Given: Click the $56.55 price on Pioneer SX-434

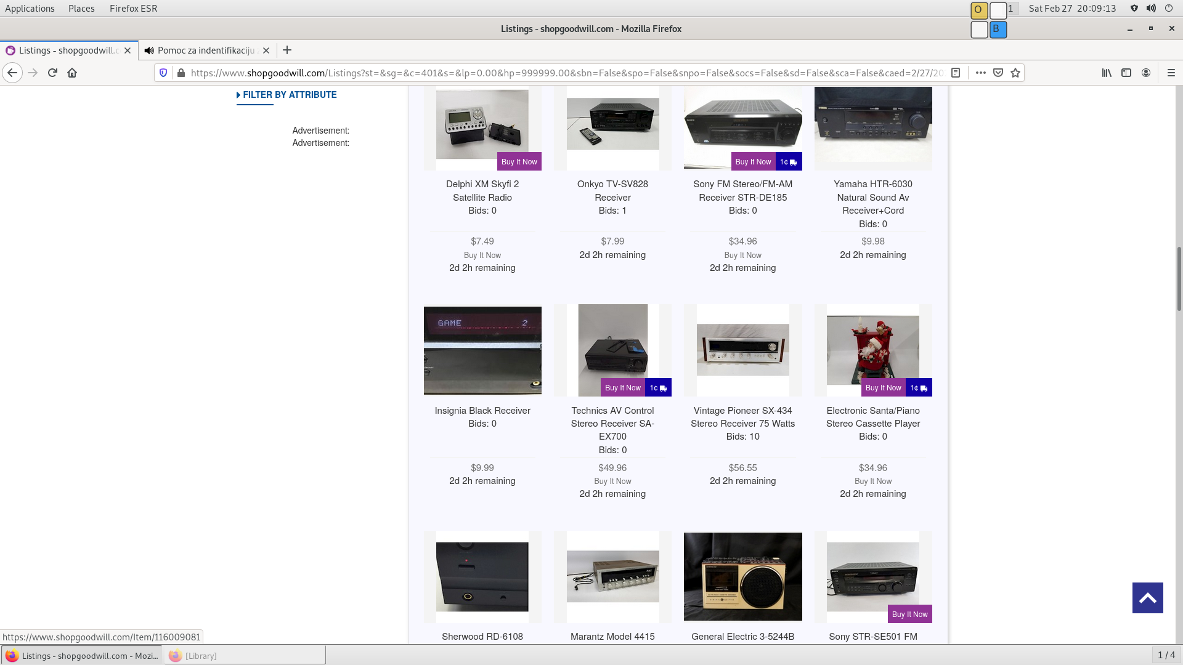Looking at the screenshot, I should point(742,468).
